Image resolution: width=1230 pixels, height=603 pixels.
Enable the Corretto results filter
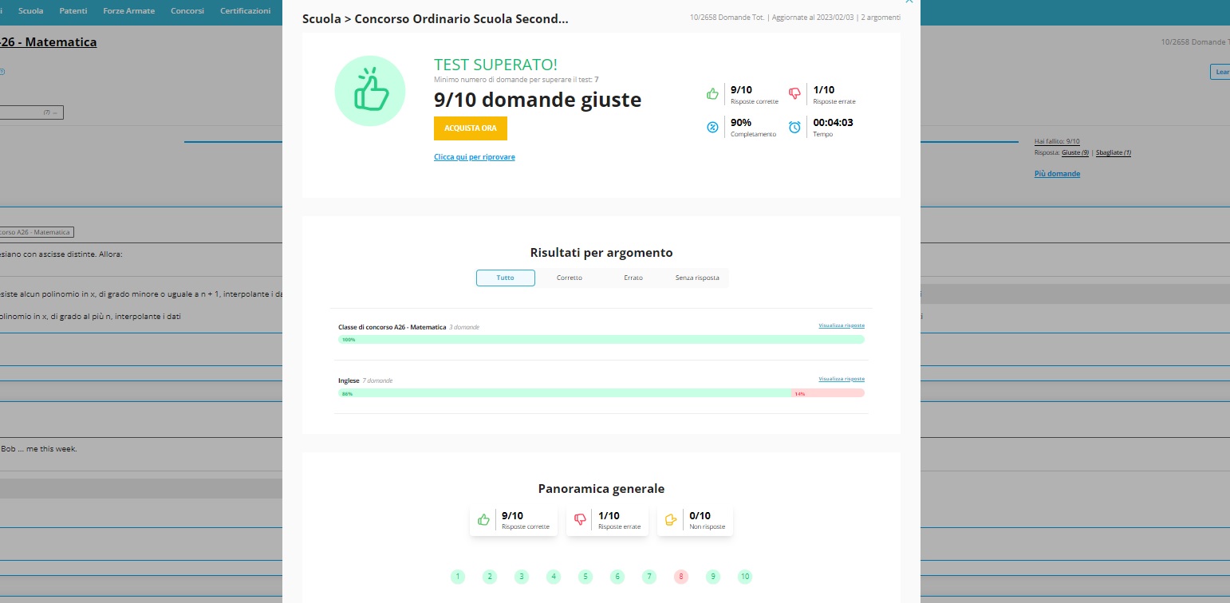[x=570, y=278]
